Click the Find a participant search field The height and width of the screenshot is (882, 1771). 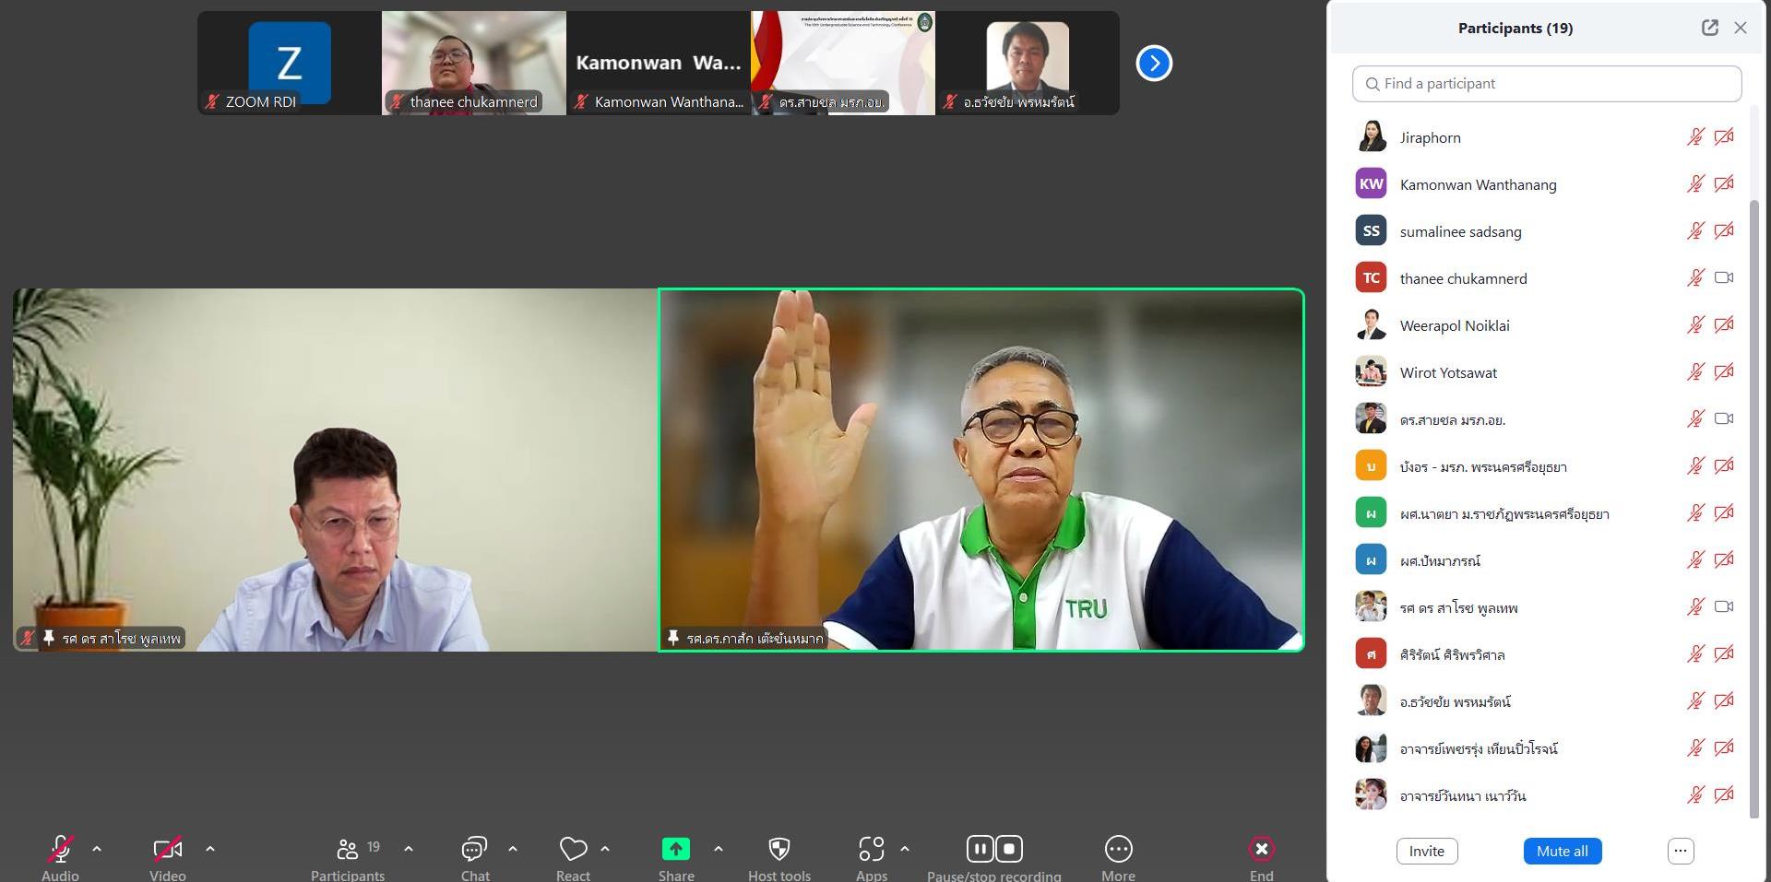click(1547, 84)
